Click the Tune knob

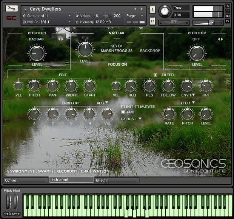pyautogui.click(x=165, y=11)
